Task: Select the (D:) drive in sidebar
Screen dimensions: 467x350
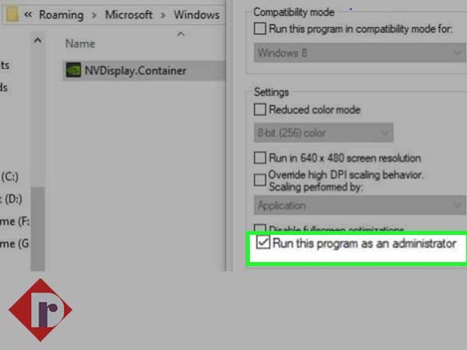Action: click(x=12, y=199)
